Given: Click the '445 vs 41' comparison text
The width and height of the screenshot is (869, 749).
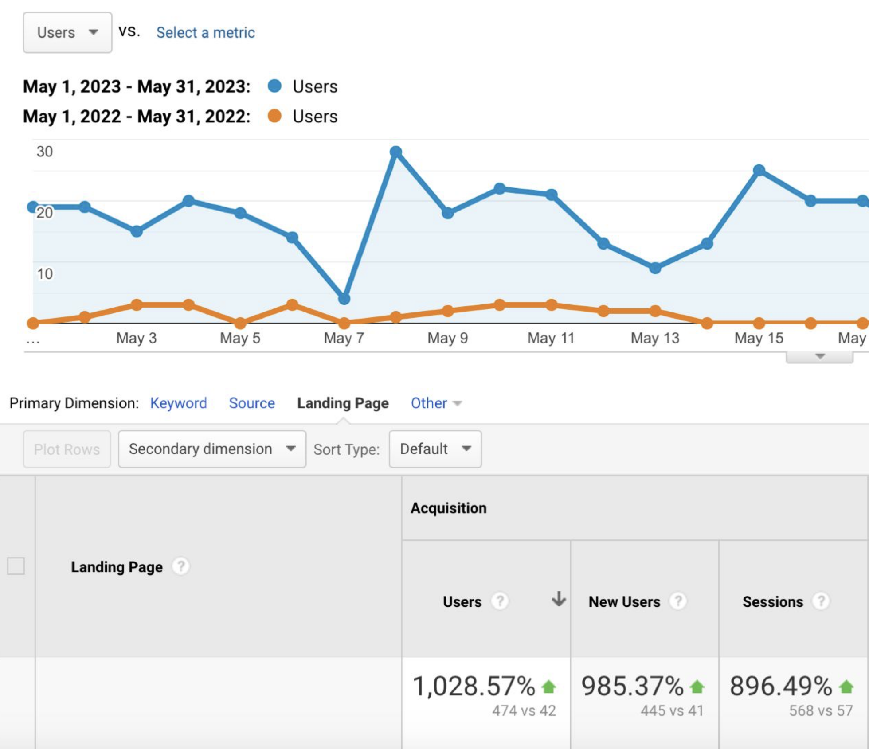Looking at the screenshot, I should [x=672, y=710].
